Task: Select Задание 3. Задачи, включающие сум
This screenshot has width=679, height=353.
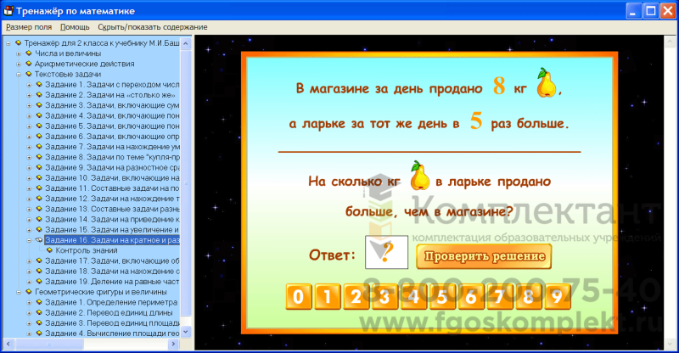Action: [x=112, y=105]
